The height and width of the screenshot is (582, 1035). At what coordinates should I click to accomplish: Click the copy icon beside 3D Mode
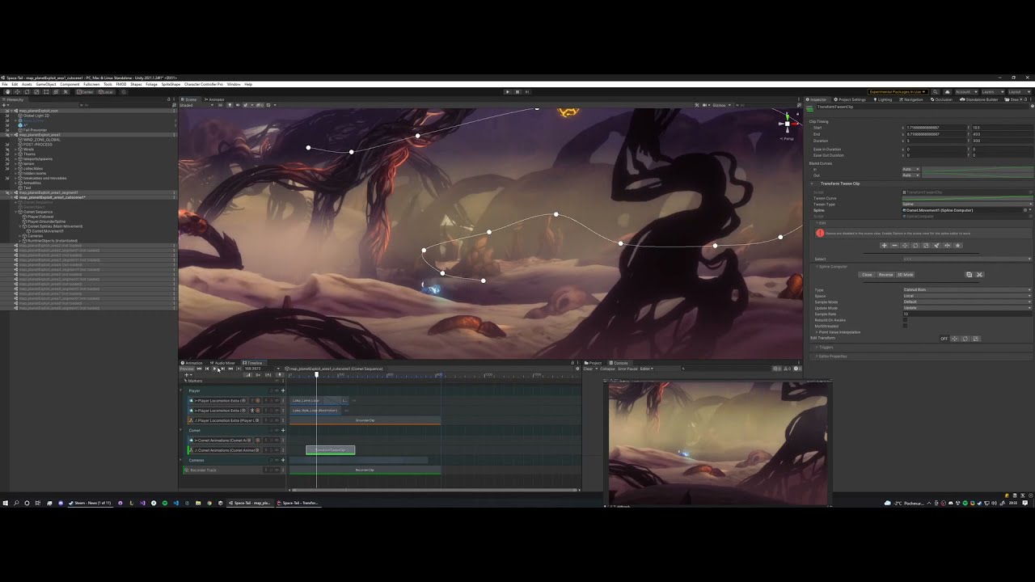pos(969,275)
